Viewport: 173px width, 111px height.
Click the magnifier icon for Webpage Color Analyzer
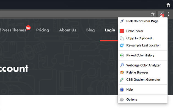[x=122, y=65]
